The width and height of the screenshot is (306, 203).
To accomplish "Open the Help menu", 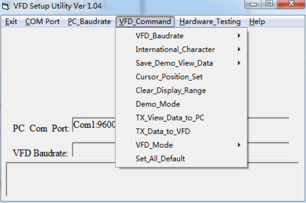I will tap(257, 22).
